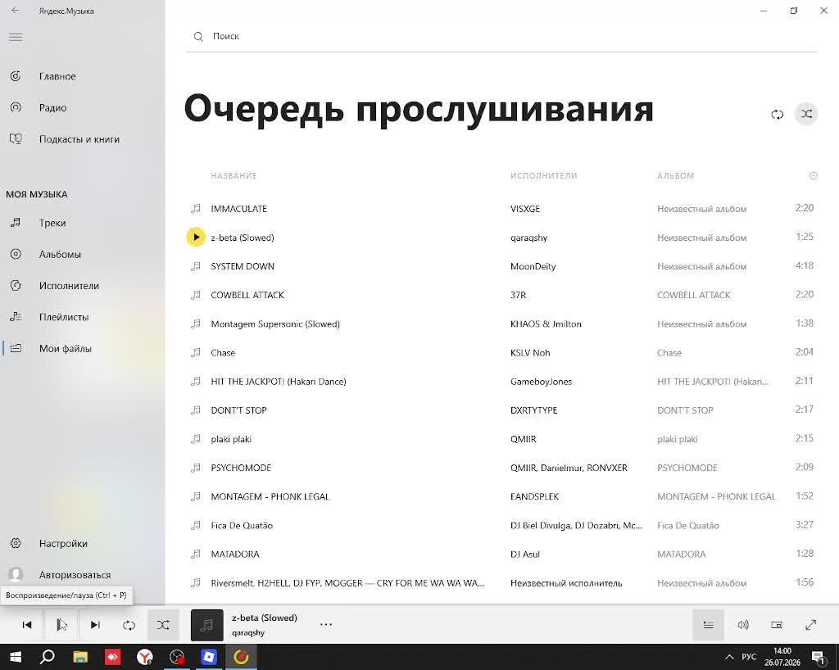Sort by duration clock column icon

coord(813,175)
